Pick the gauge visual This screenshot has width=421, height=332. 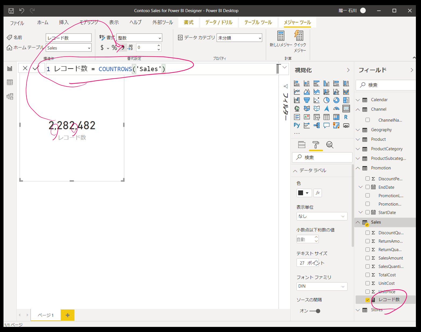pyautogui.click(x=336, y=108)
